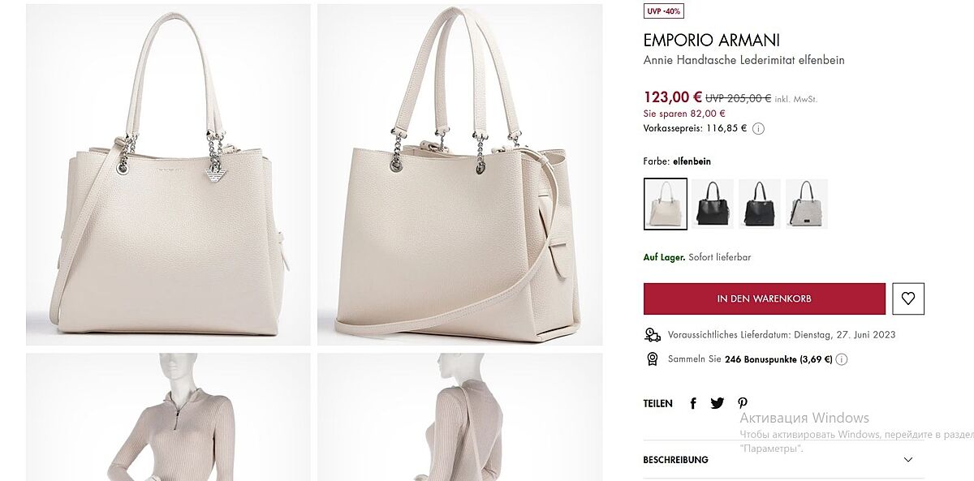Image resolution: width=974 pixels, height=481 pixels.
Task: Add item to wishlist with heart icon
Action: click(x=907, y=298)
